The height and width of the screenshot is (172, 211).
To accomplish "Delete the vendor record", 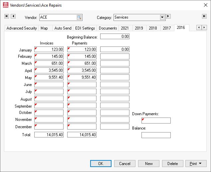I will click(x=173, y=164).
